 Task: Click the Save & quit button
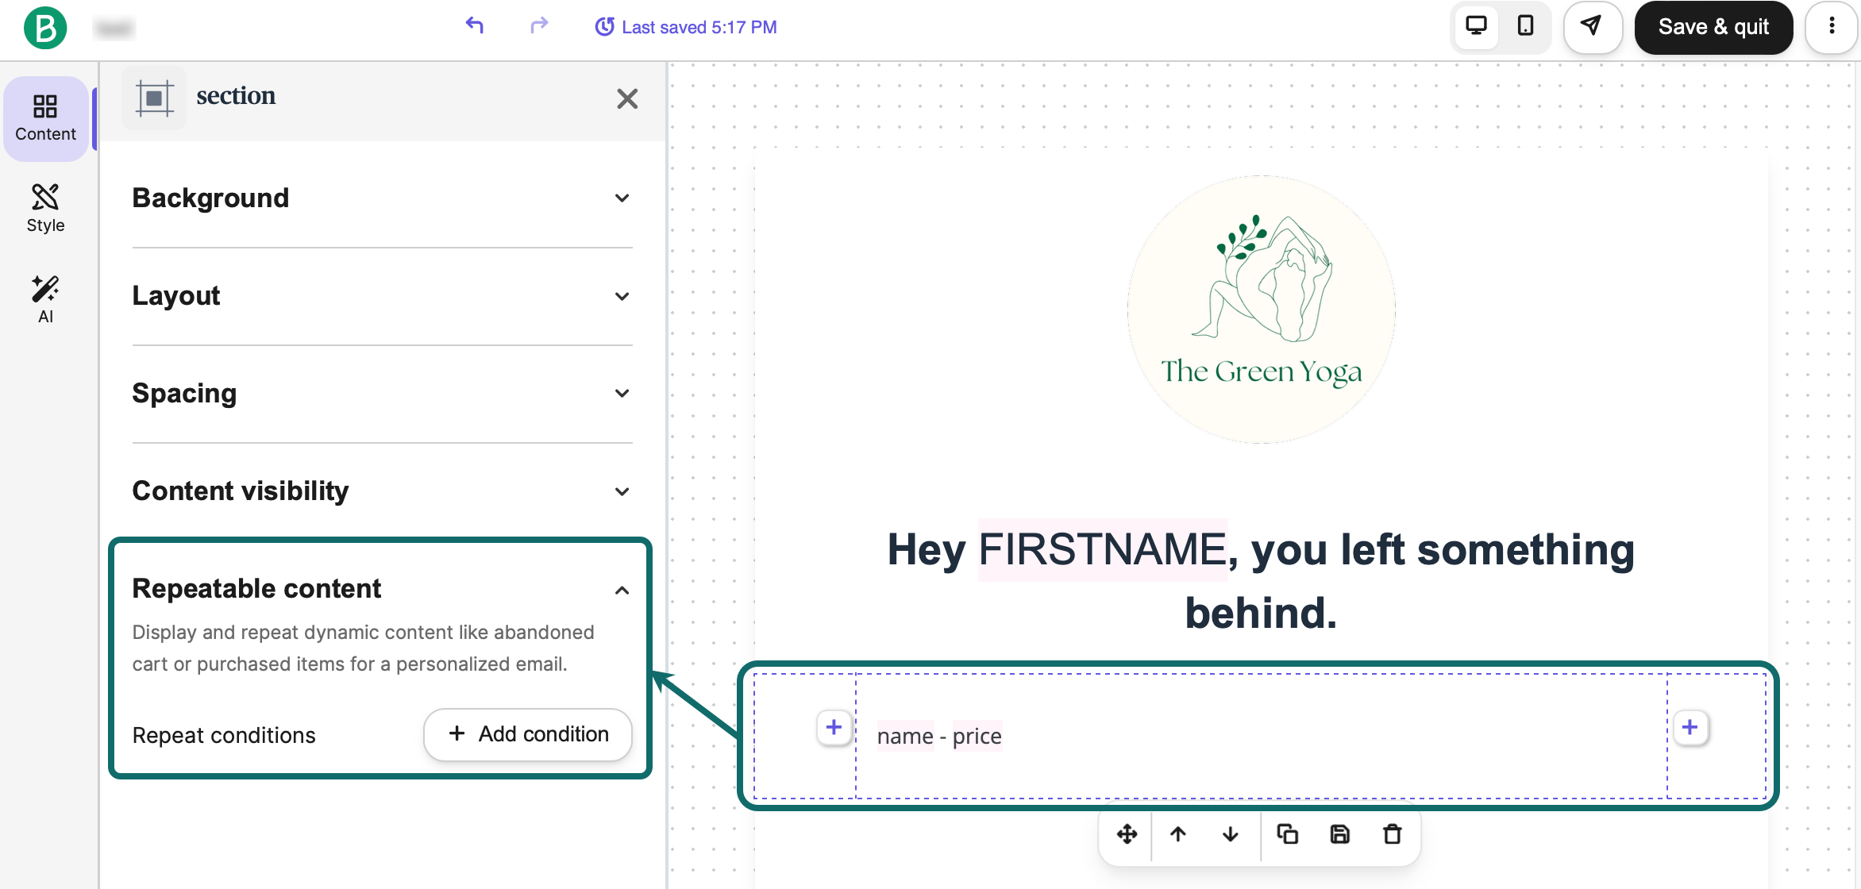(1713, 27)
